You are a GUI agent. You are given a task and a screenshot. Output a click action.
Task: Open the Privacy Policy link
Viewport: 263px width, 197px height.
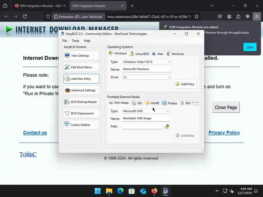pyautogui.click(x=224, y=133)
